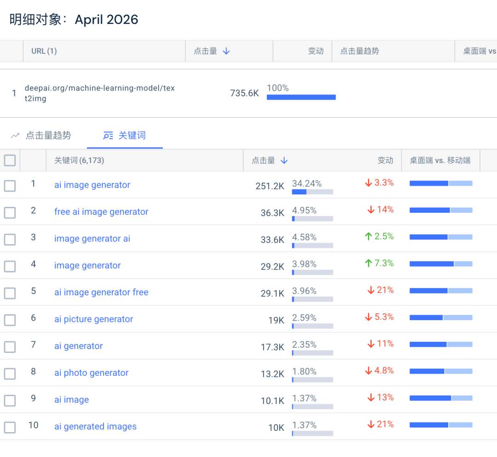
Task: Click the 36.3K clicks value
Action: tap(272, 213)
